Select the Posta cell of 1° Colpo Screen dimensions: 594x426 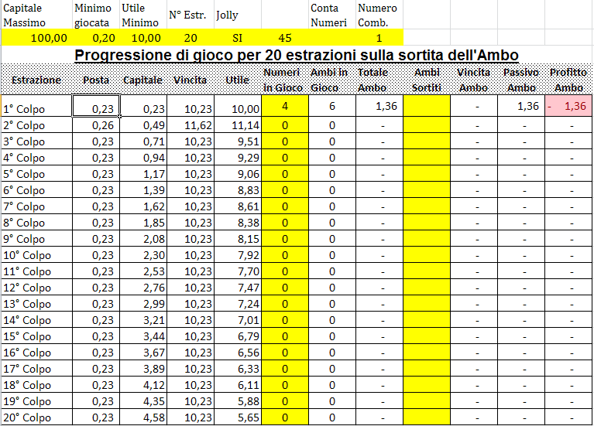click(x=96, y=106)
